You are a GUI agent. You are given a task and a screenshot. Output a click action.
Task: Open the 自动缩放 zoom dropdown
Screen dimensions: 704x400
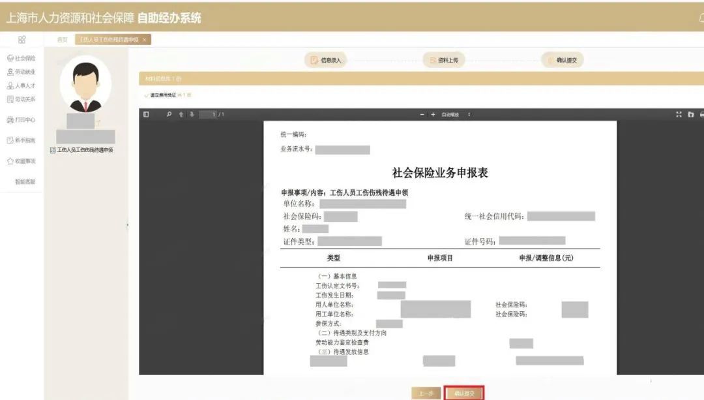click(456, 115)
